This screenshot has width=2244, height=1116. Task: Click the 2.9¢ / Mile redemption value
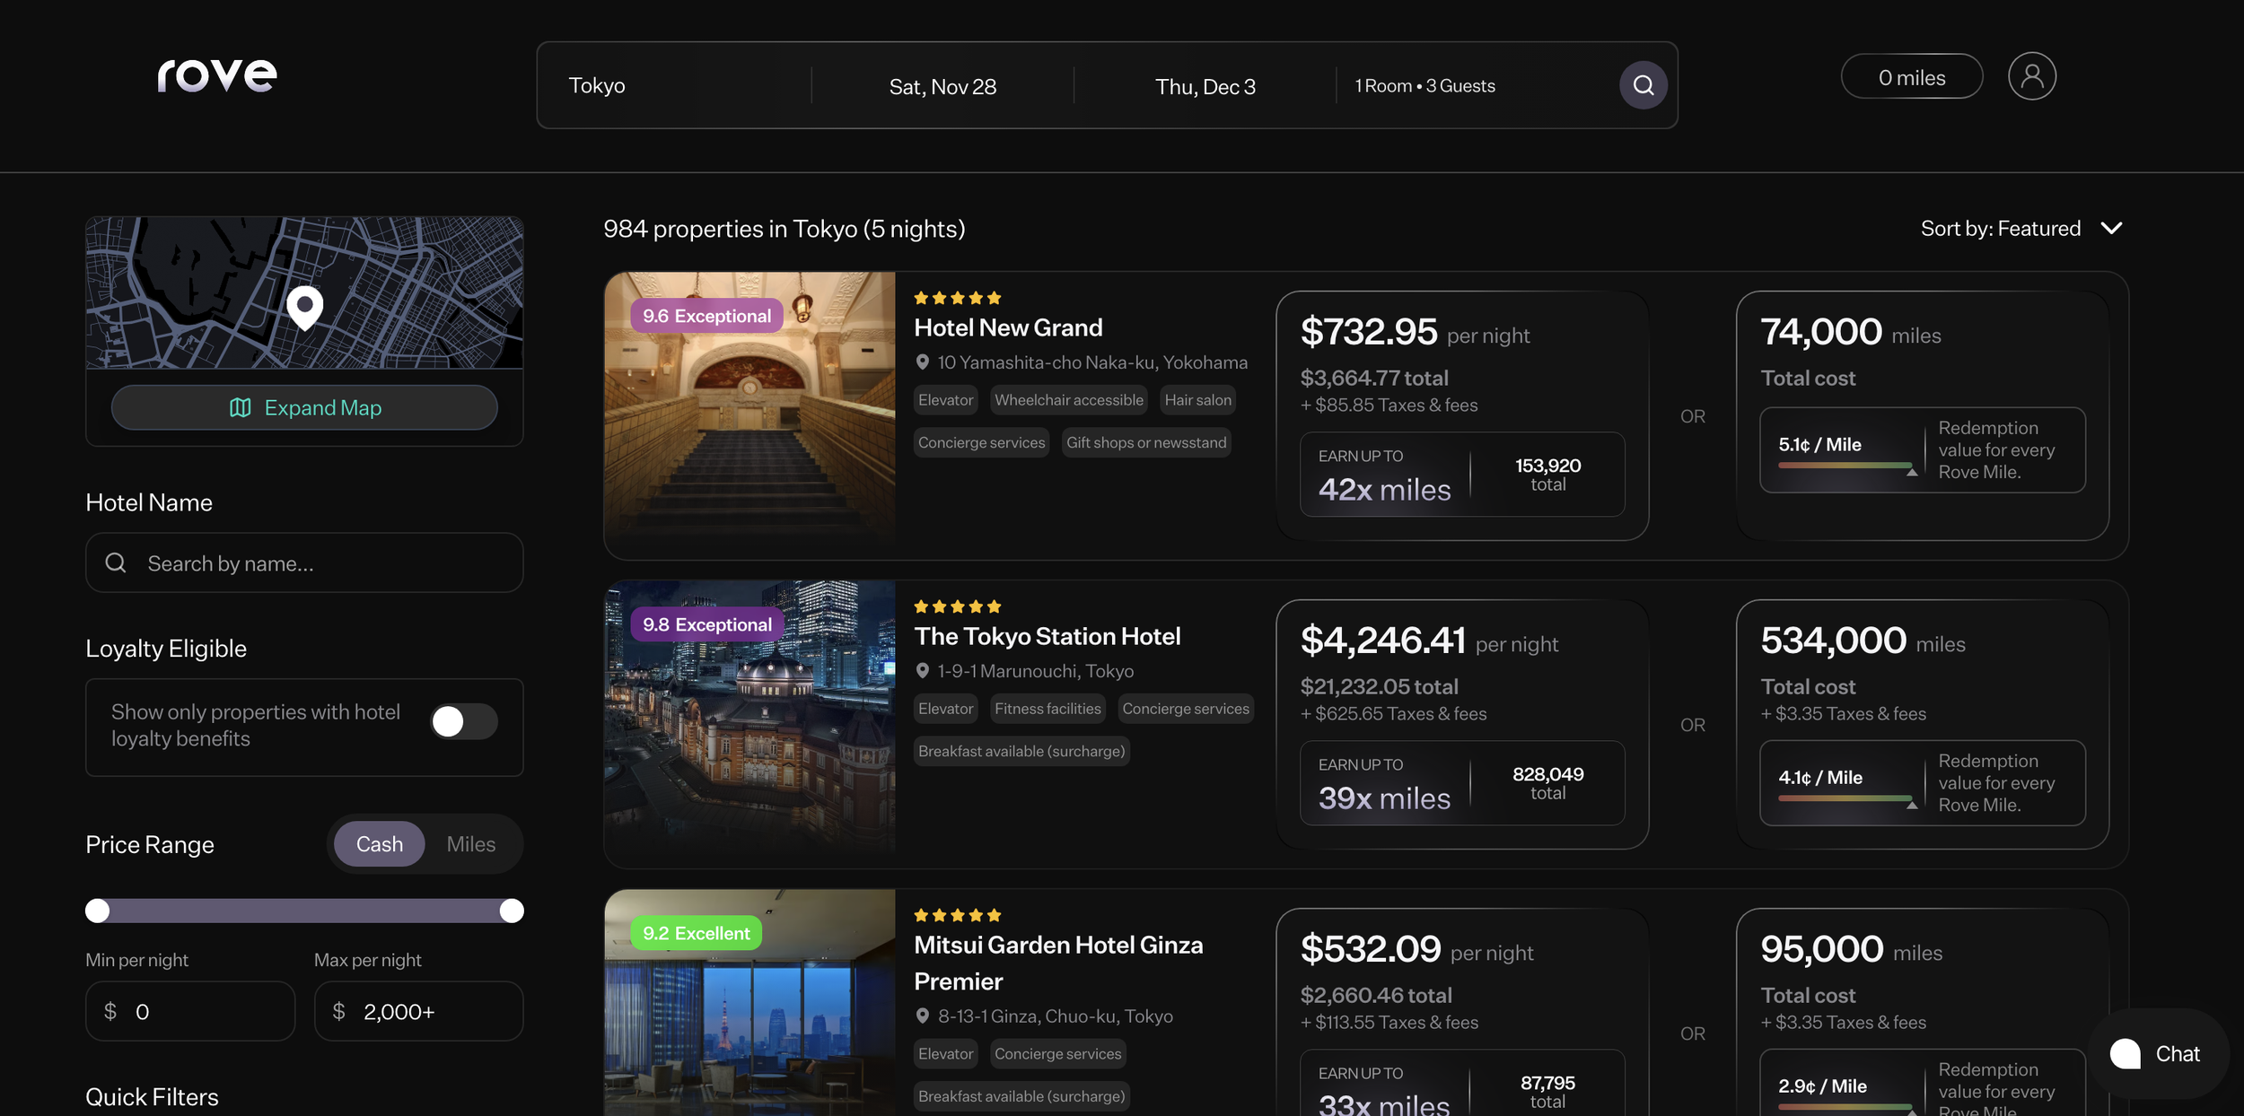pos(1822,1086)
